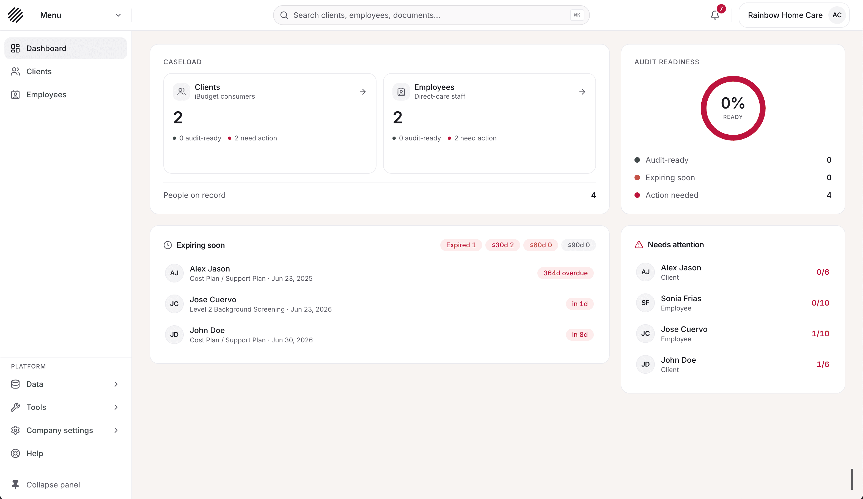Filter by Expired 1 chip
The image size is (863, 499).
pyautogui.click(x=461, y=245)
